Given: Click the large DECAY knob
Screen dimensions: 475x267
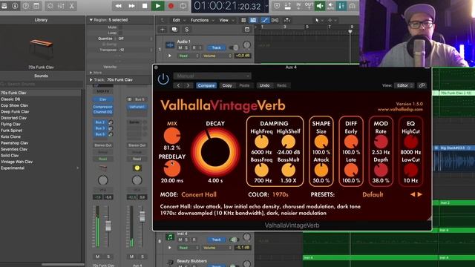Looking at the screenshot, I should 215,151.
